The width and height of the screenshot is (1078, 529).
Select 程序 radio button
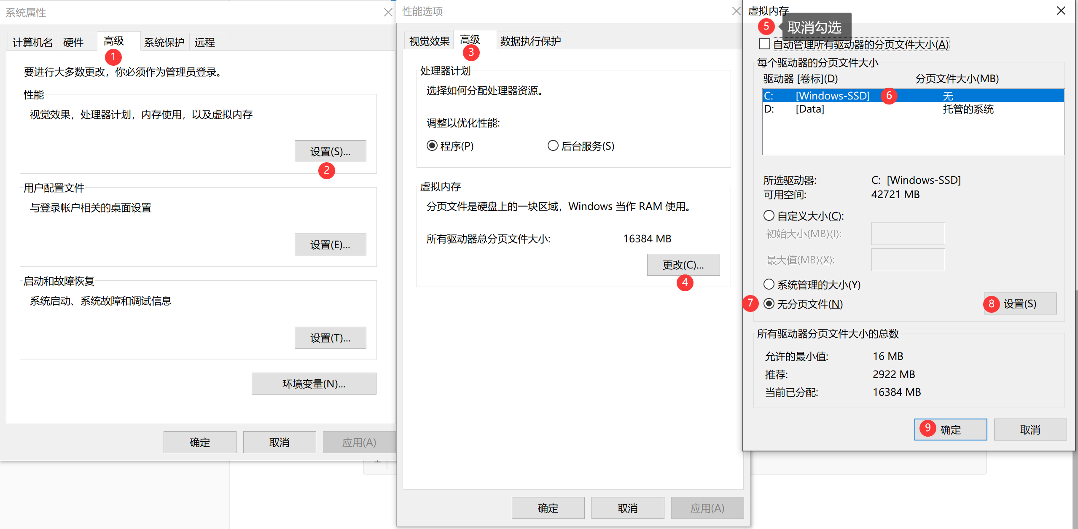(x=432, y=146)
